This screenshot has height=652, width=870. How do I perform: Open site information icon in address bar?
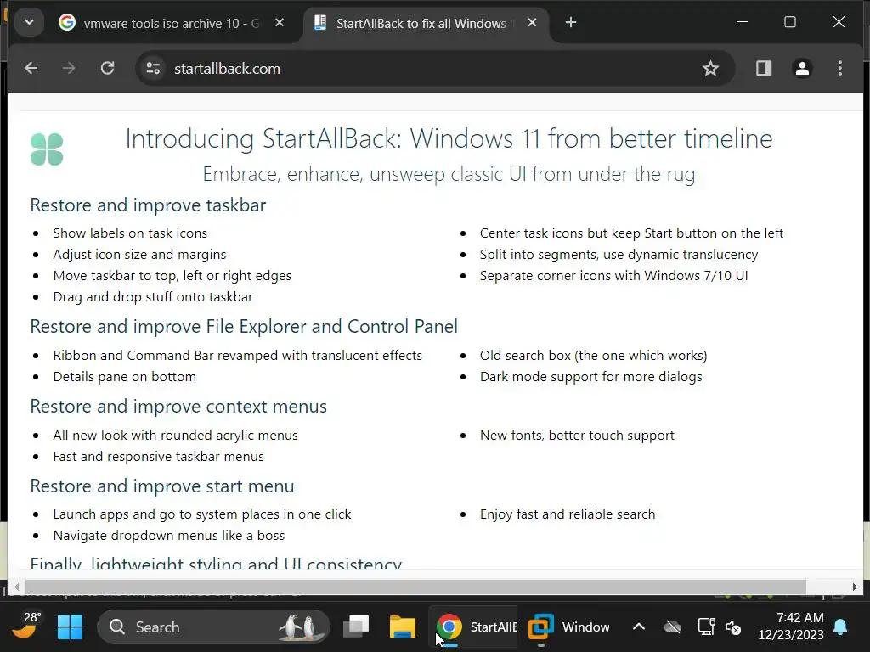tap(153, 68)
